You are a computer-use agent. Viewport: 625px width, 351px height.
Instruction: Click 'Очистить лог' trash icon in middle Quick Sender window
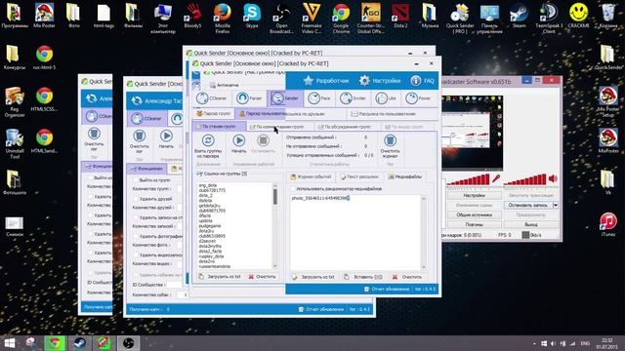pos(139,136)
